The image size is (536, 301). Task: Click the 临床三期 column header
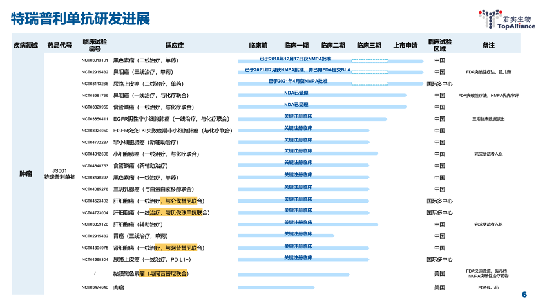point(369,46)
